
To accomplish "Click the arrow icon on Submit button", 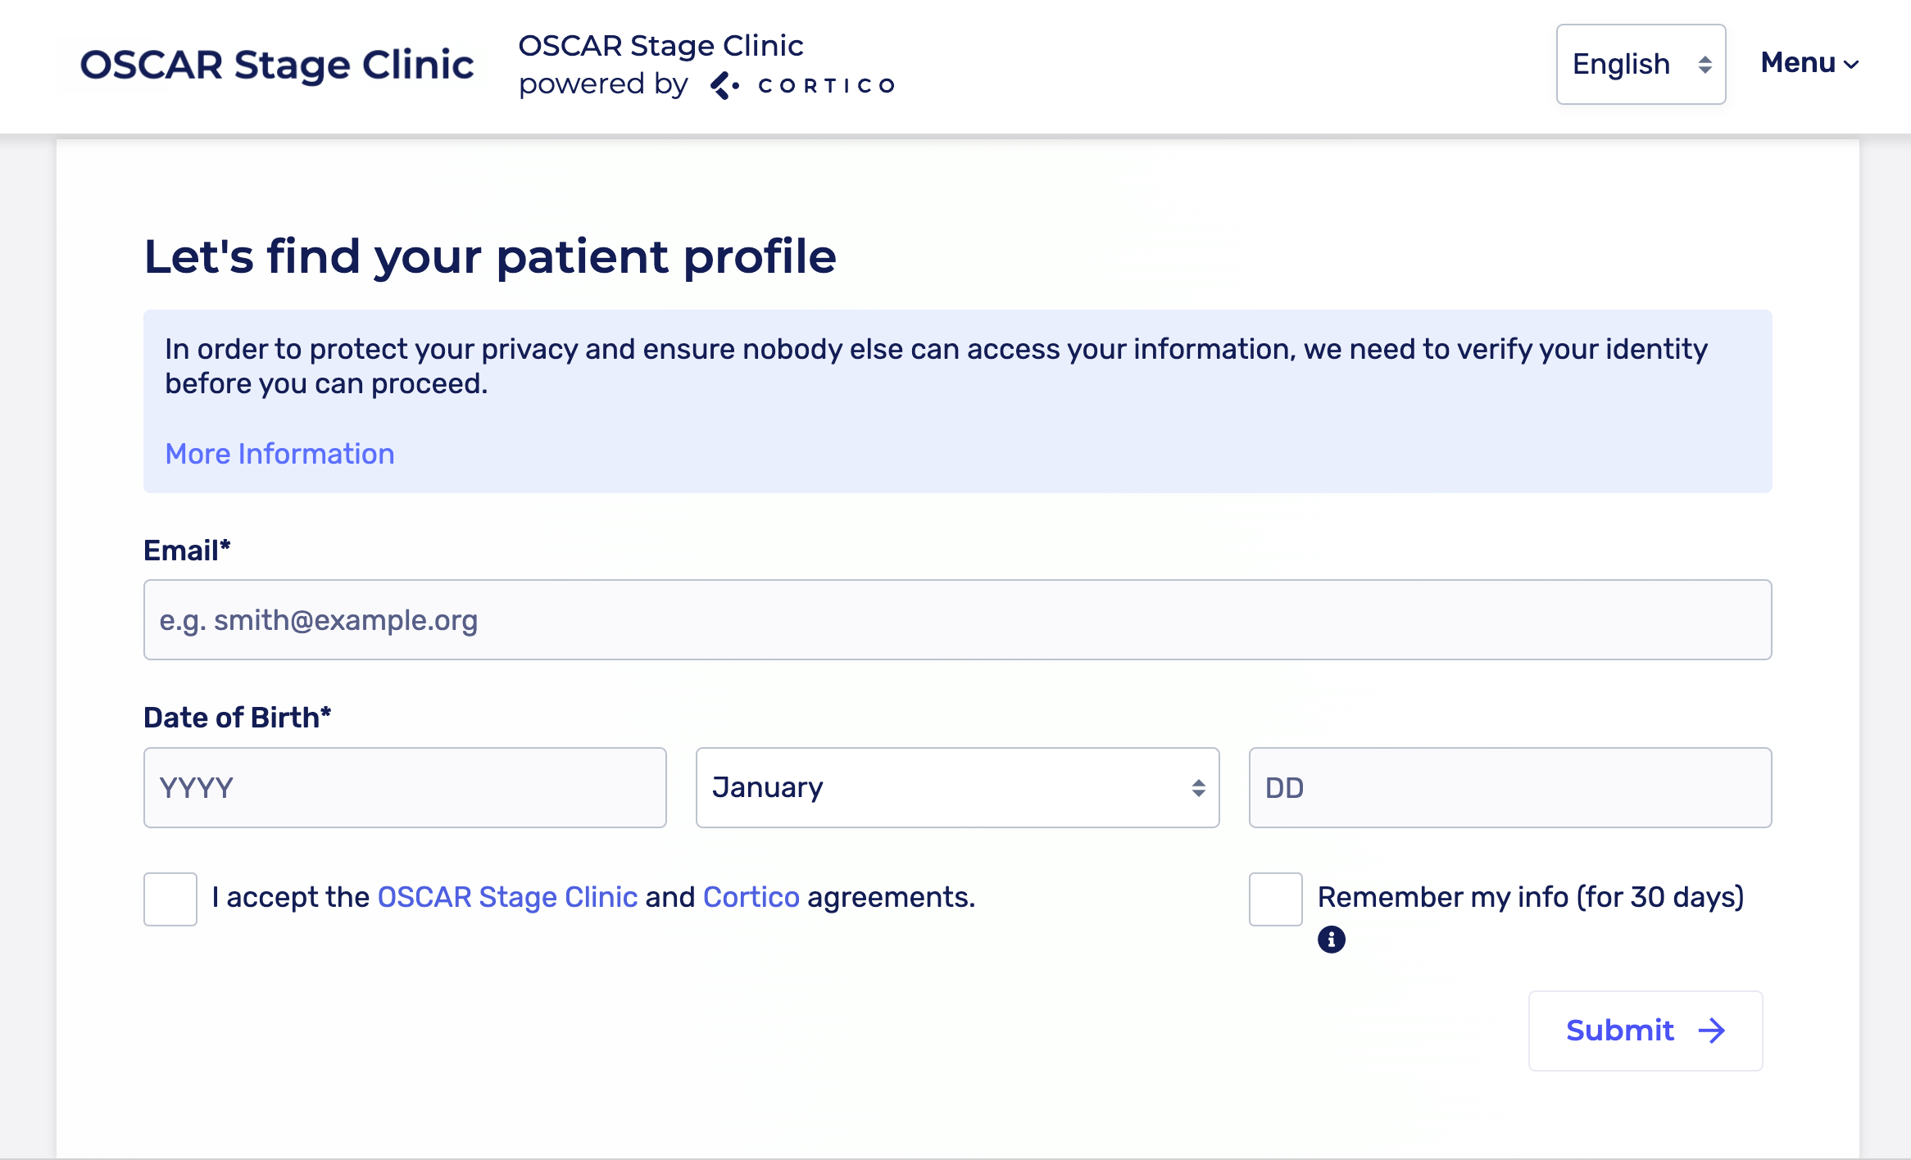I will 1712,1031.
